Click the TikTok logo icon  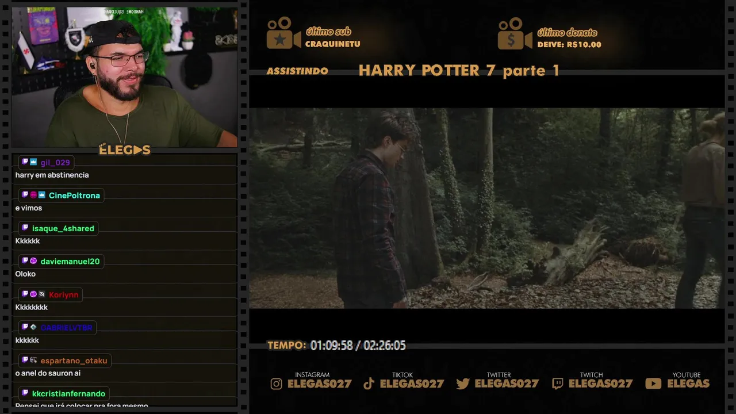pyautogui.click(x=369, y=384)
